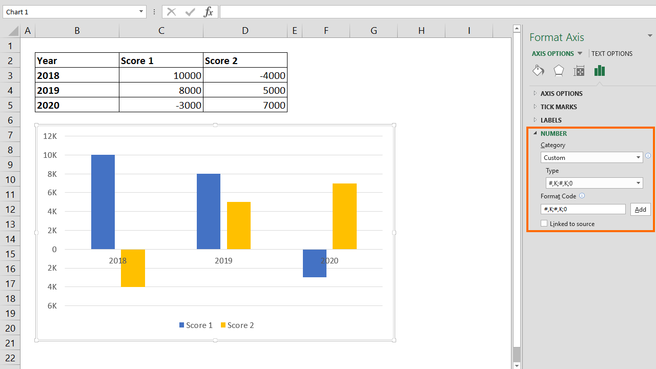Open the AXIS OPTIONS menu
This screenshot has width=656, height=369.
557,53
